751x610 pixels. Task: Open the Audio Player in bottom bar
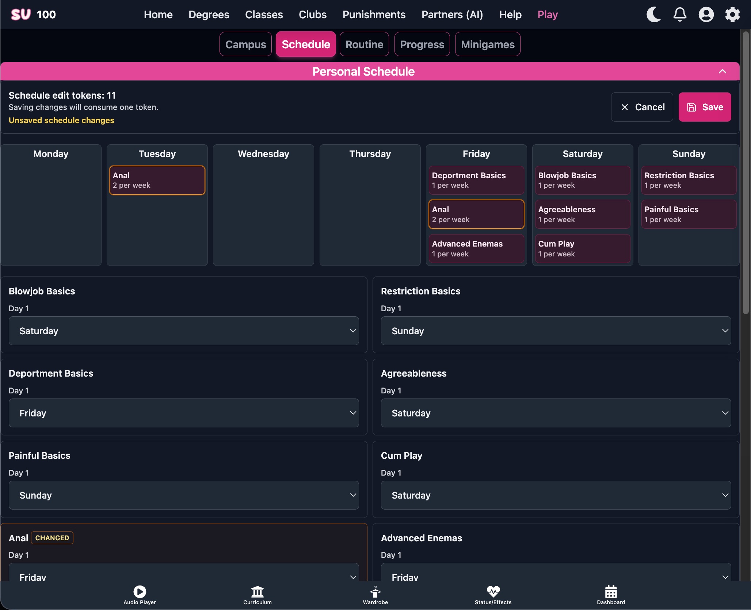pos(140,595)
